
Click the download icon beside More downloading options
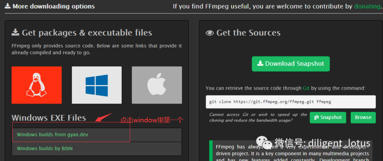click(x=7, y=6)
